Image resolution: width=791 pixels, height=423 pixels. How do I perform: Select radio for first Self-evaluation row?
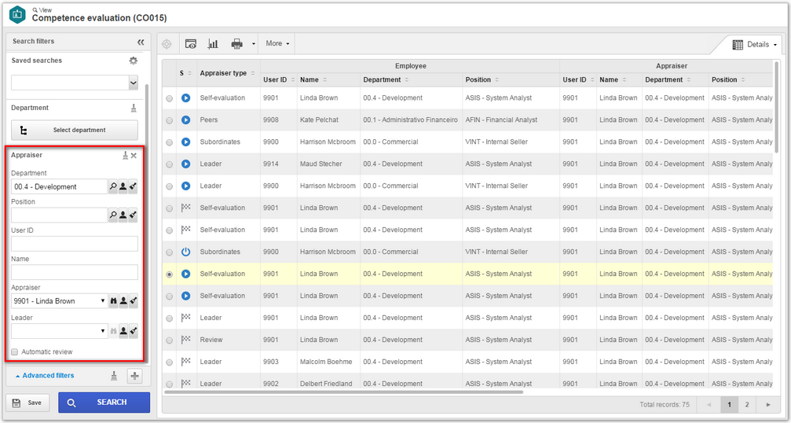click(x=169, y=99)
